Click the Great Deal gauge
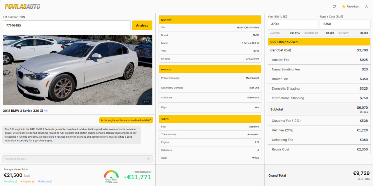Image resolution: width=373 pixels, height=186 pixels. 111,177
